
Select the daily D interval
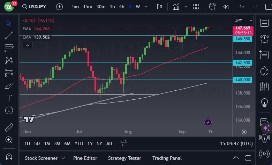[130, 7]
